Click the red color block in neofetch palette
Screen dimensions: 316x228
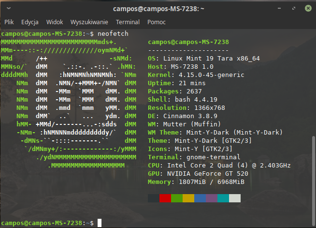click(165, 198)
